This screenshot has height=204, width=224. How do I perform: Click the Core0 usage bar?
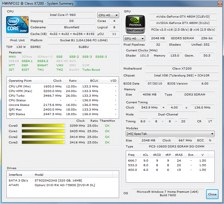(x=43, y=126)
